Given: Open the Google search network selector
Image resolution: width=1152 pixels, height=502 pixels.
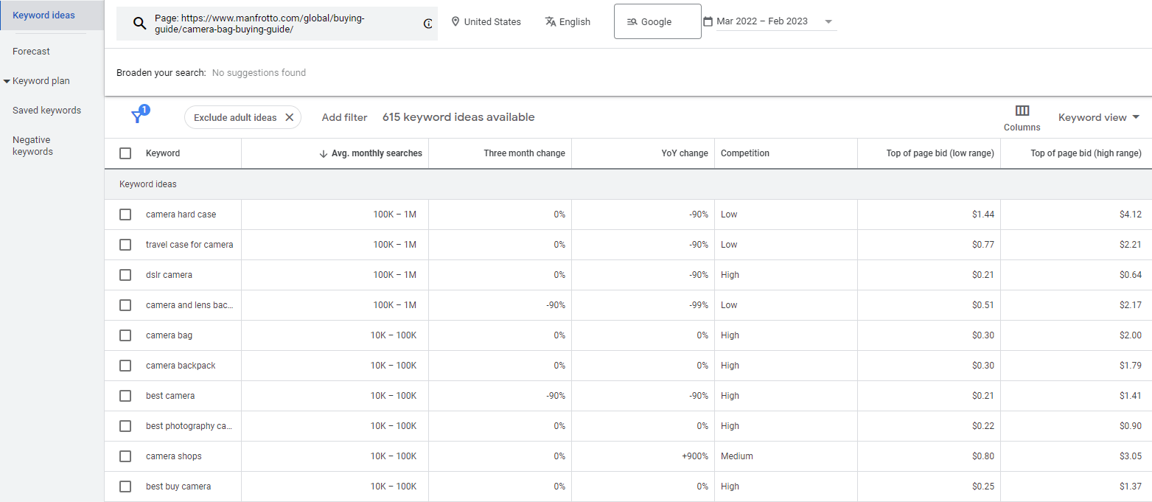Looking at the screenshot, I should click(657, 21).
